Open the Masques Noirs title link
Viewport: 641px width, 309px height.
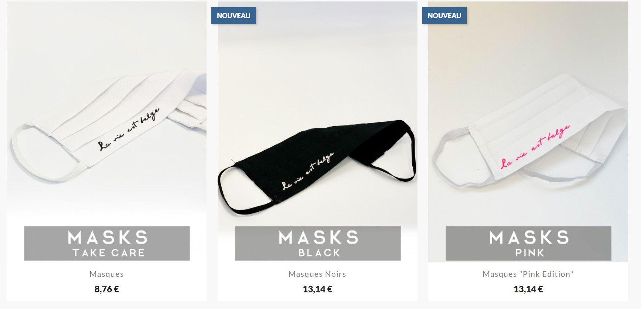[318, 274]
